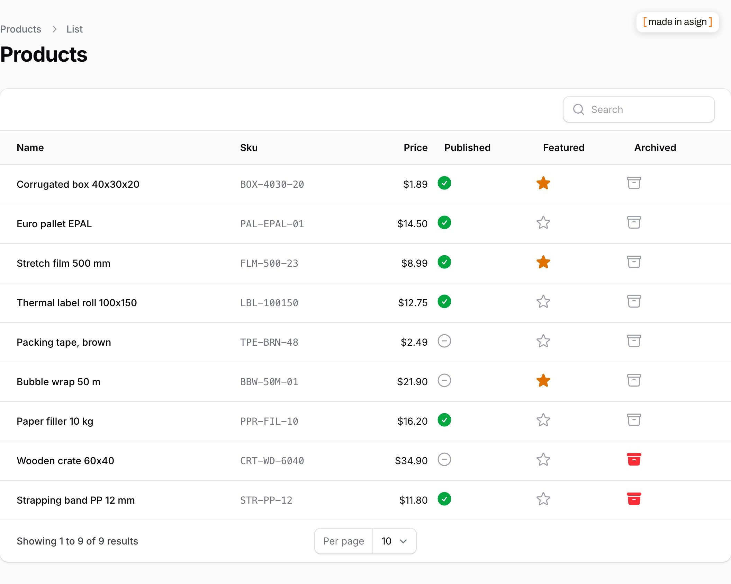Click the made in asign badge
This screenshot has height=584, width=731.
677,22
